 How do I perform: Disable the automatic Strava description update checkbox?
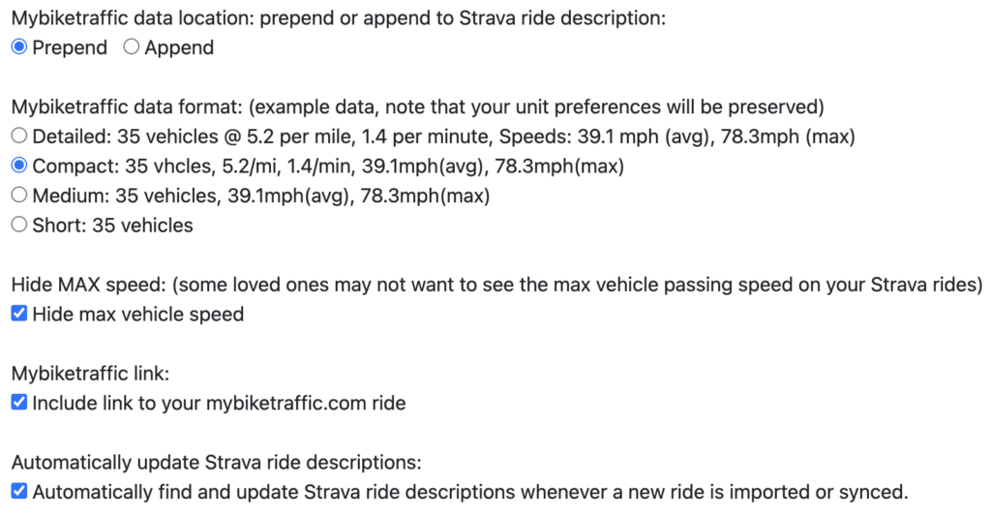pos(19,492)
